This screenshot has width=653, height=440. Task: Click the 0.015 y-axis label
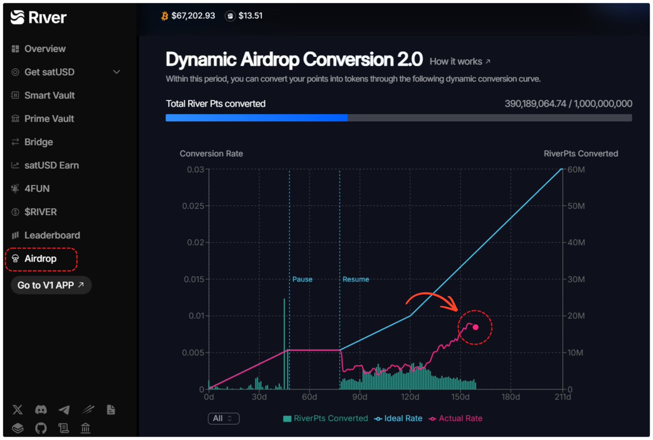coord(193,279)
